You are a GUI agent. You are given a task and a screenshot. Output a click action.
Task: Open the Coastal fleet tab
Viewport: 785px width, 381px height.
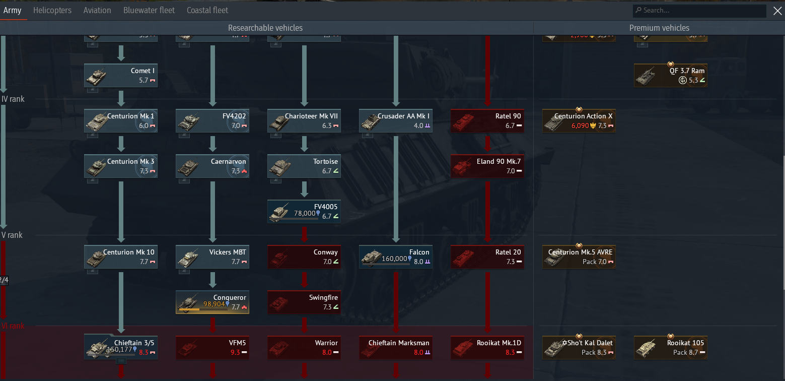point(207,10)
